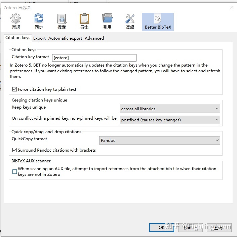Viewport: 237px width, 237px height.
Task: Open the 同步 sync preferences pane
Action: [x=39, y=22]
